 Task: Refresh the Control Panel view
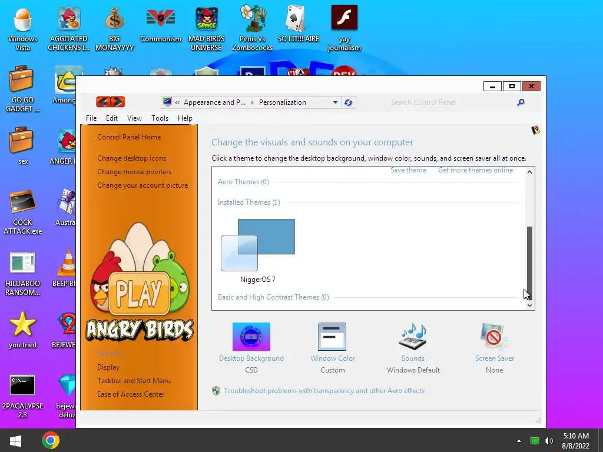pyautogui.click(x=349, y=102)
